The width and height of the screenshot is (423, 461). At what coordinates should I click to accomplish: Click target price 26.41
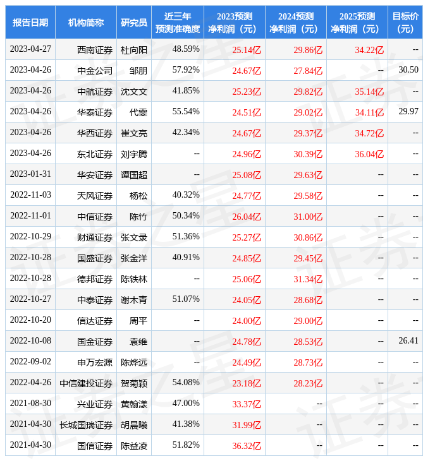coord(408,340)
